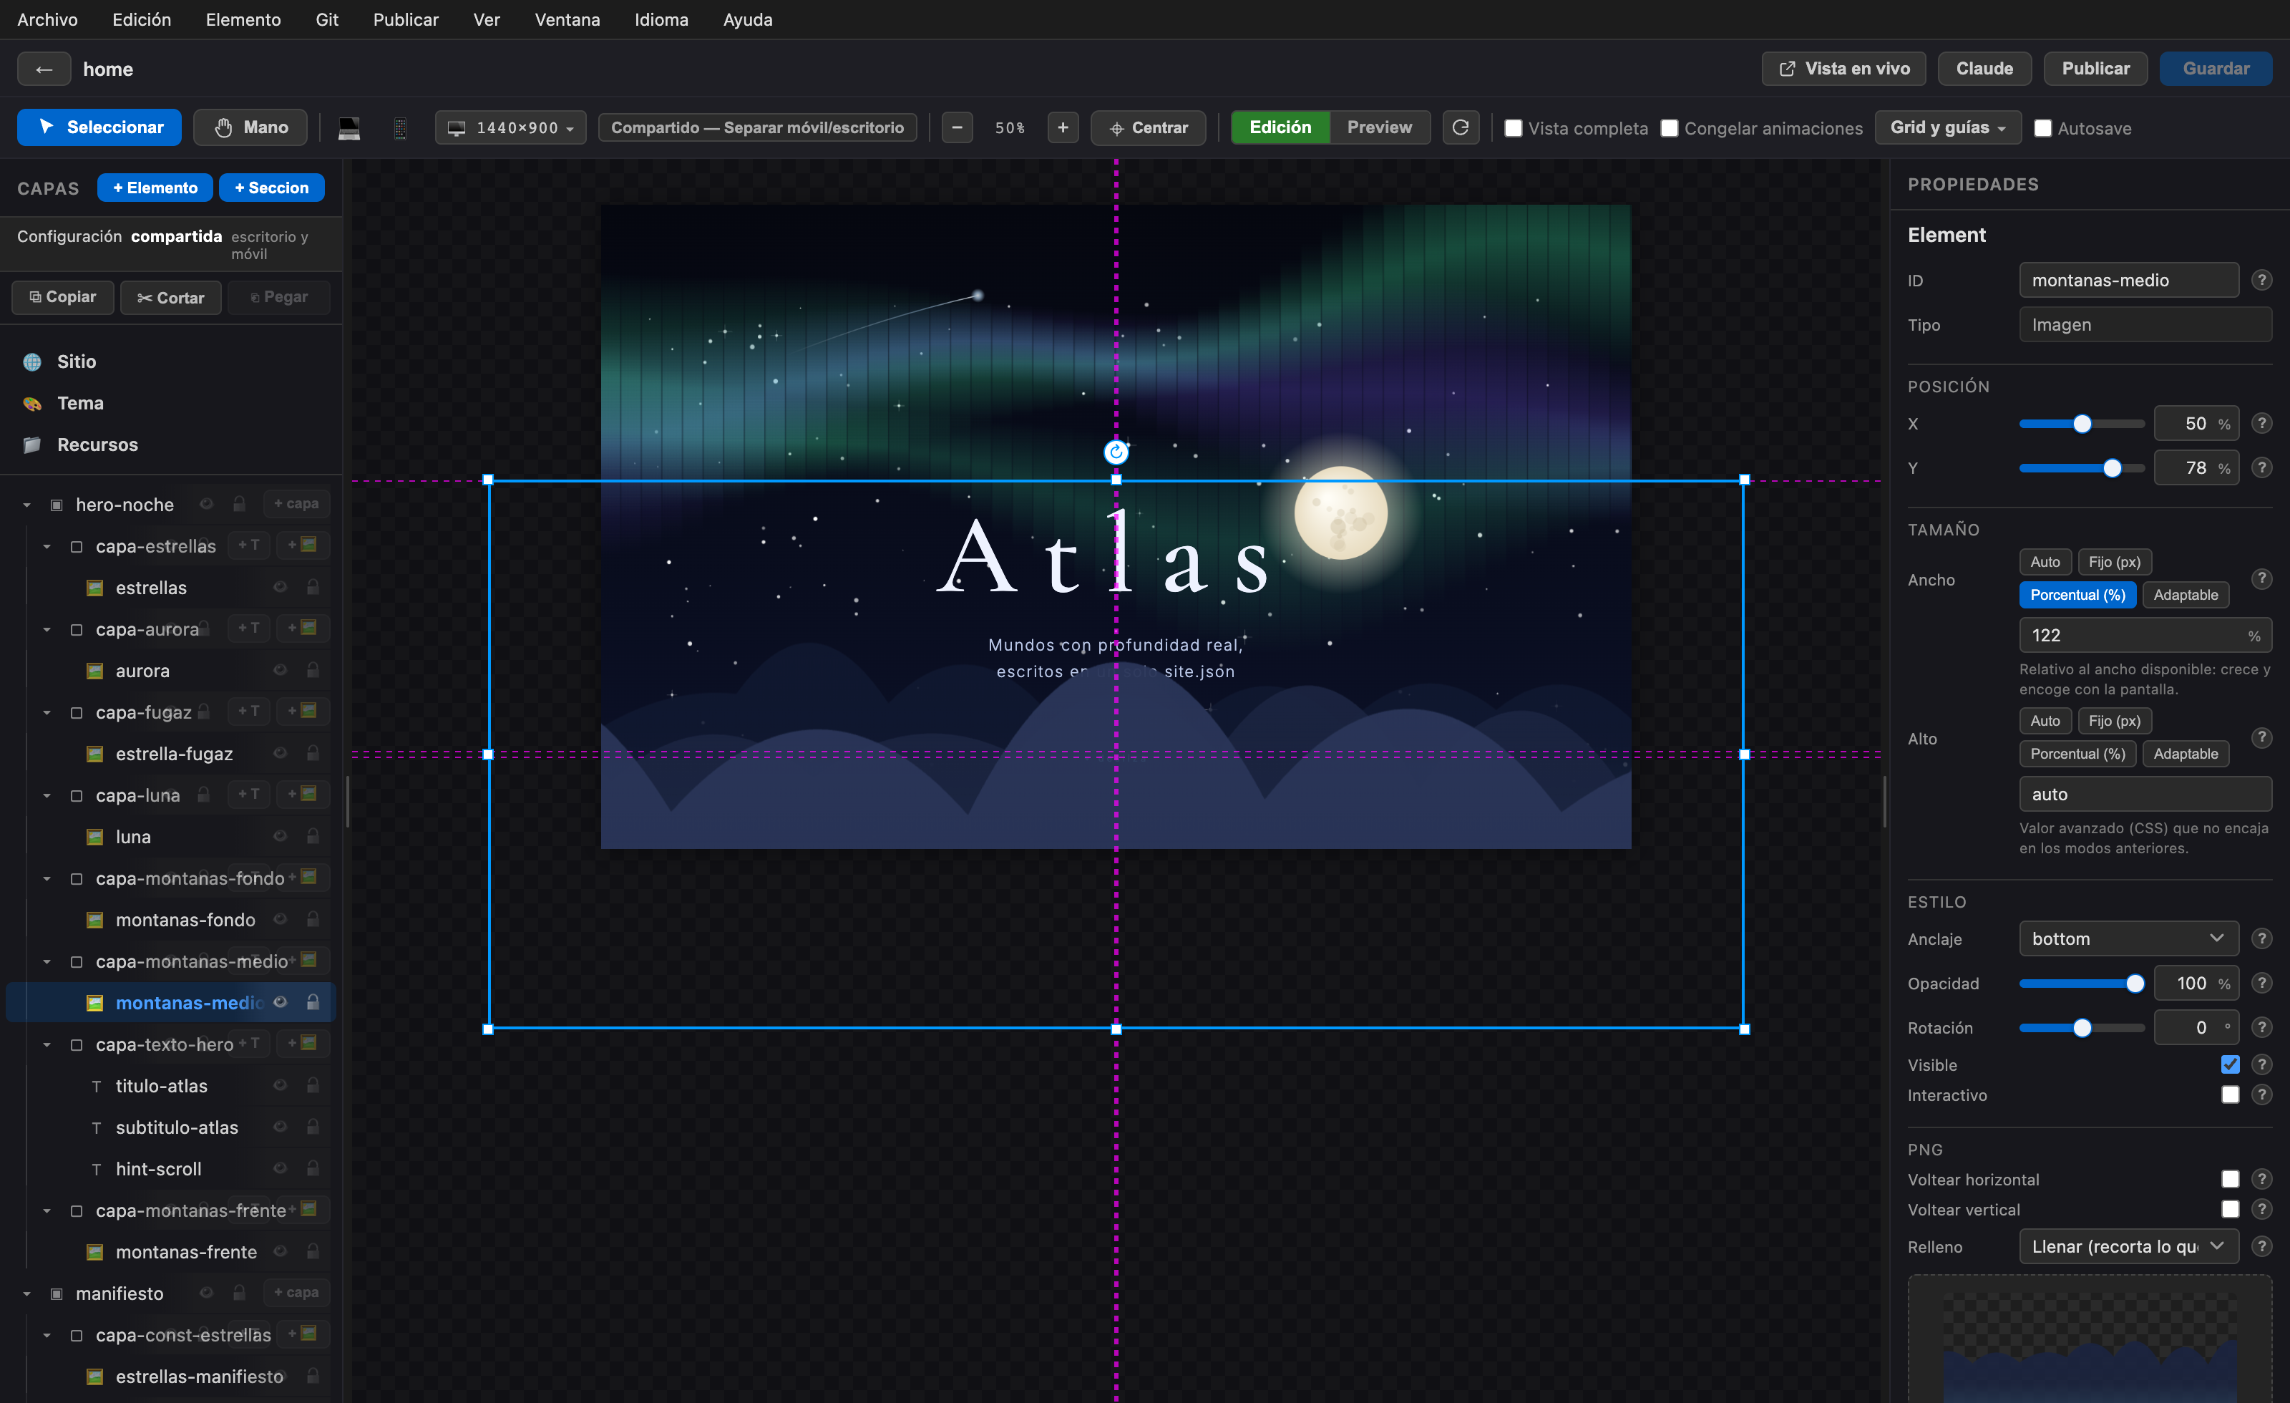The height and width of the screenshot is (1403, 2290).
Task: Collapse the hero-noche section
Action: [x=27, y=505]
